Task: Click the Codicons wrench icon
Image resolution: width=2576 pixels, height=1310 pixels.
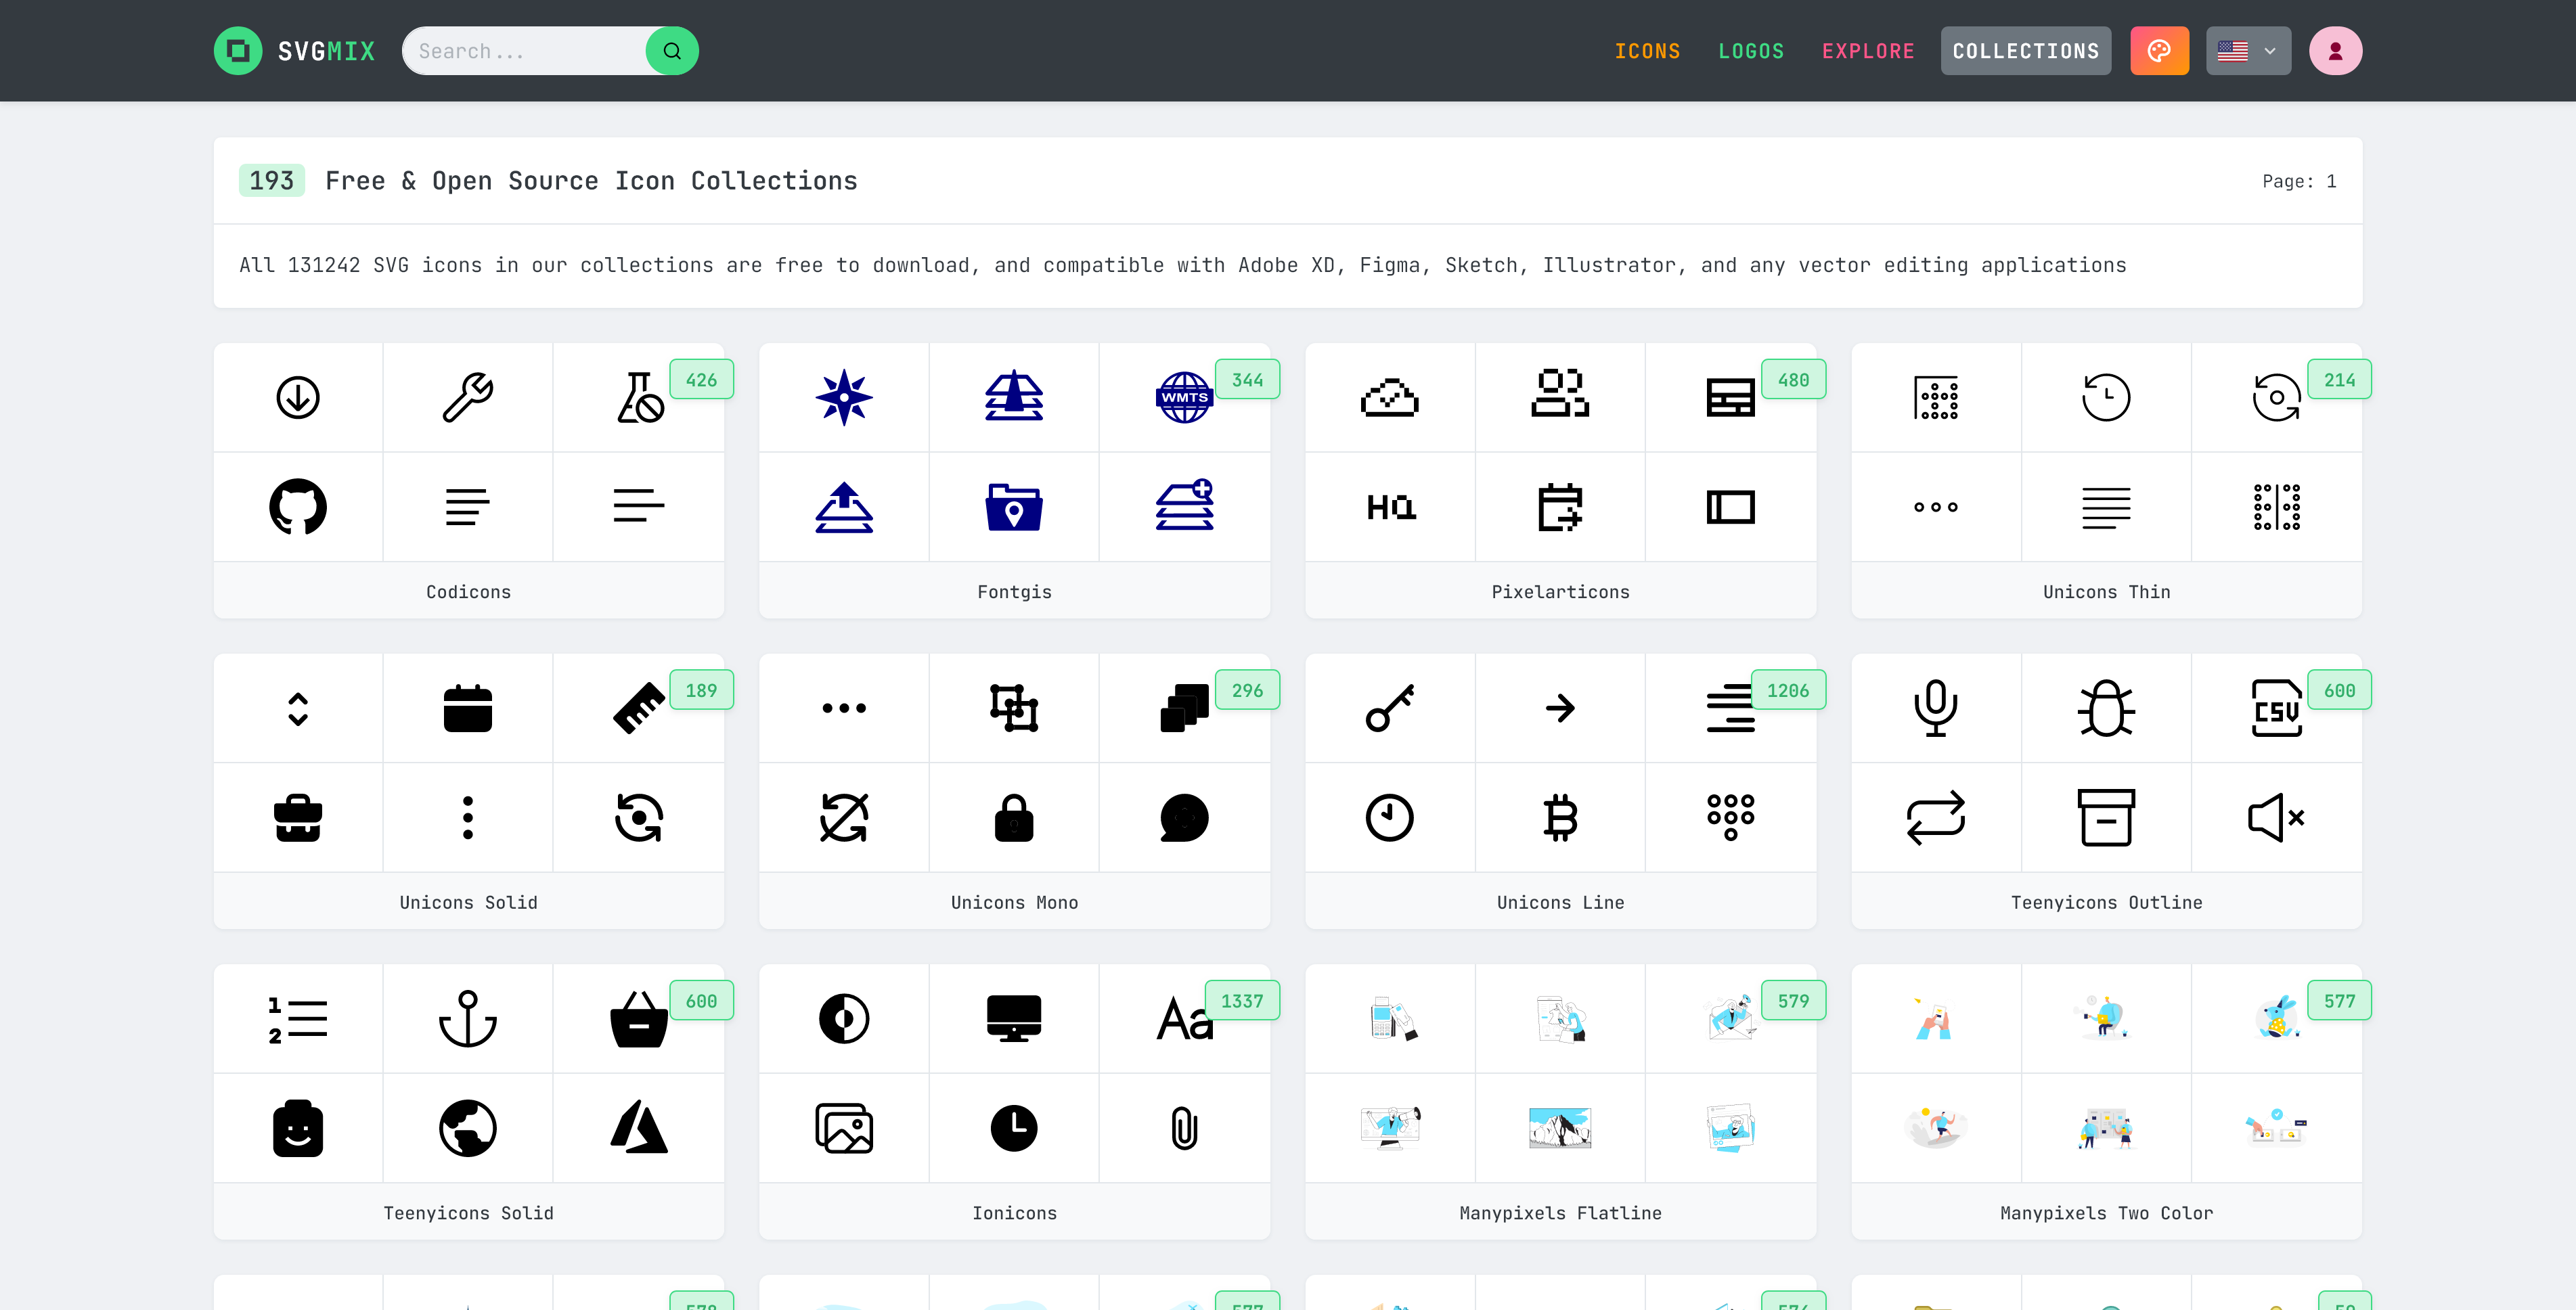Action: (x=468, y=398)
